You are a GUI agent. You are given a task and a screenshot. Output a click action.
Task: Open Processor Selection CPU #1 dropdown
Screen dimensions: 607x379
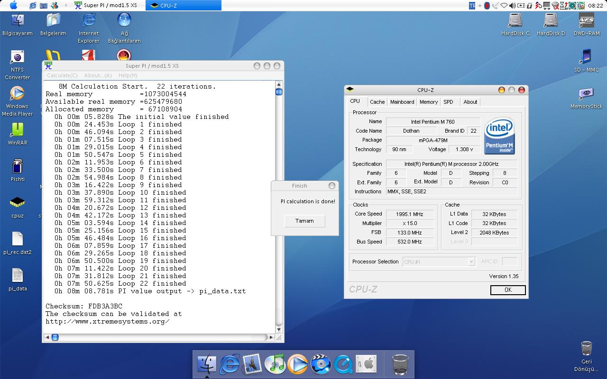coord(439,262)
